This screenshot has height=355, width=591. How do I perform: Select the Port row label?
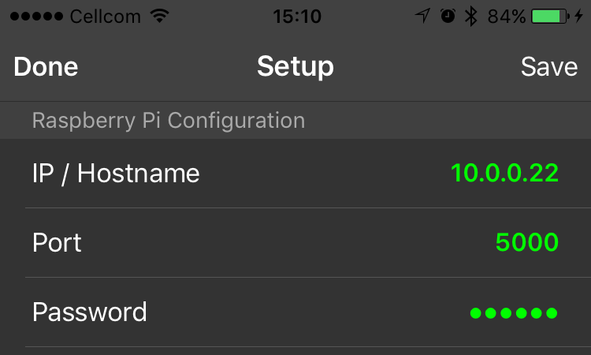pyautogui.click(x=57, y=242)
